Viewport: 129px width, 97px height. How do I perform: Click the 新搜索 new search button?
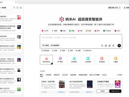[x=5, y=8]
